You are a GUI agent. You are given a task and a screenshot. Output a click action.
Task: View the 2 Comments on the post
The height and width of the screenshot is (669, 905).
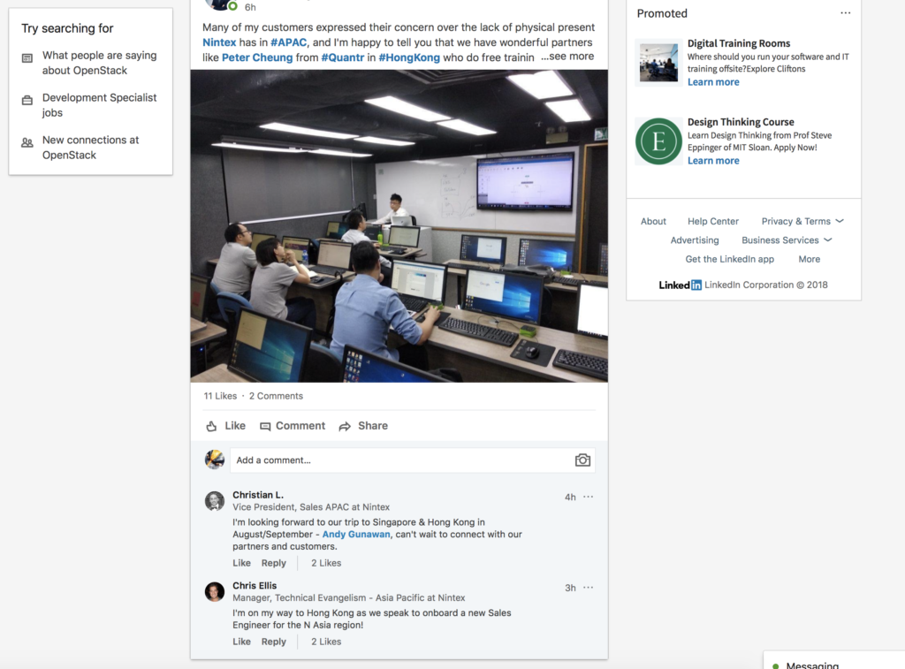coord(276,396)
